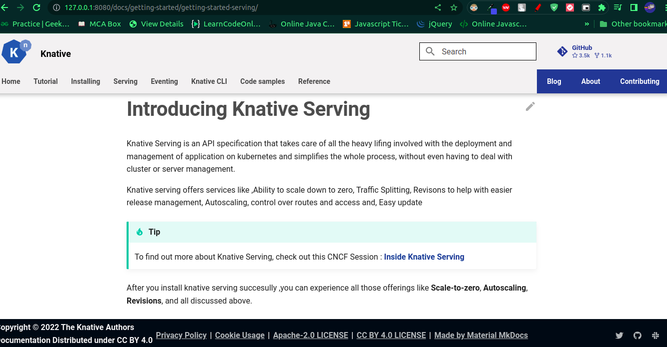Click the Introducing Knative Serving heading
The width and height of the screenshot is (667, 347).
click(248, 109)
